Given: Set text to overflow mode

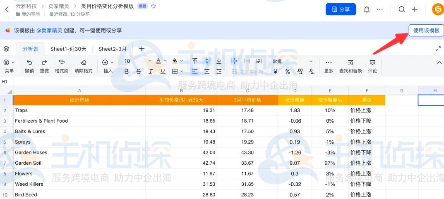Looking at the screenshot, I should pyautogui.click(x=234, y=61).
